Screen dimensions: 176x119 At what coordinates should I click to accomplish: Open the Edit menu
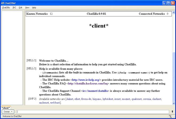coord(21,8)
